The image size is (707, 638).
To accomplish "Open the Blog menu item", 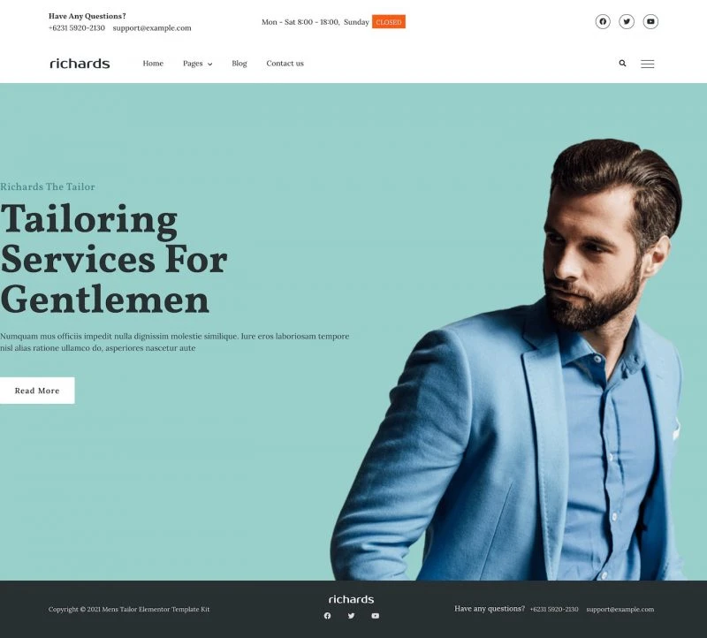I will [239, 63].
